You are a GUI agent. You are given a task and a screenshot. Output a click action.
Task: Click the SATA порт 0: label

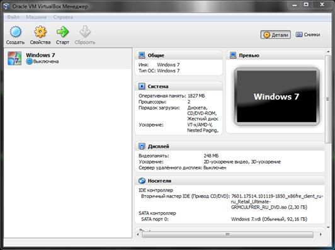[155, 219]
